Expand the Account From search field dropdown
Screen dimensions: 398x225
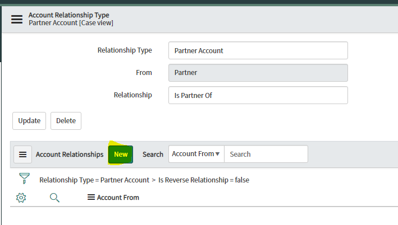pos(196,154)
